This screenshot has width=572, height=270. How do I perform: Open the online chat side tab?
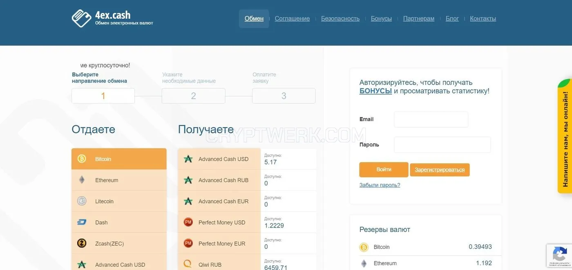565,136
